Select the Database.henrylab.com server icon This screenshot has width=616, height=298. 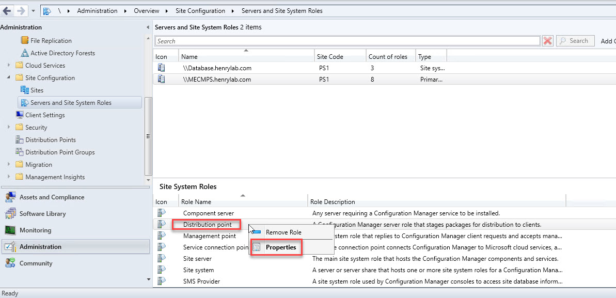tap(161, 68)
